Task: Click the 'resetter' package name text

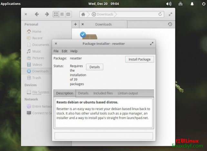Action: [x=76, y=58]
